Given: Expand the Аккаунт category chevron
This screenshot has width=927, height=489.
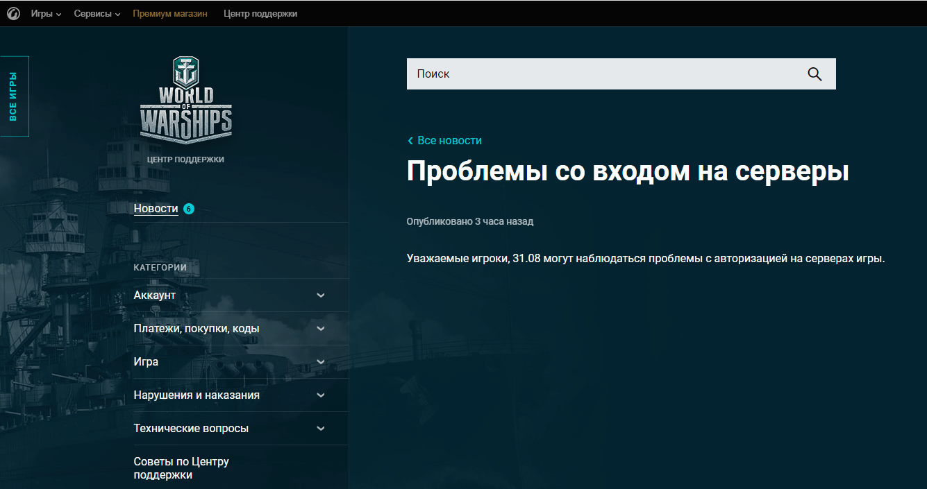Looking at the screenshot, I should coord(321,295).
